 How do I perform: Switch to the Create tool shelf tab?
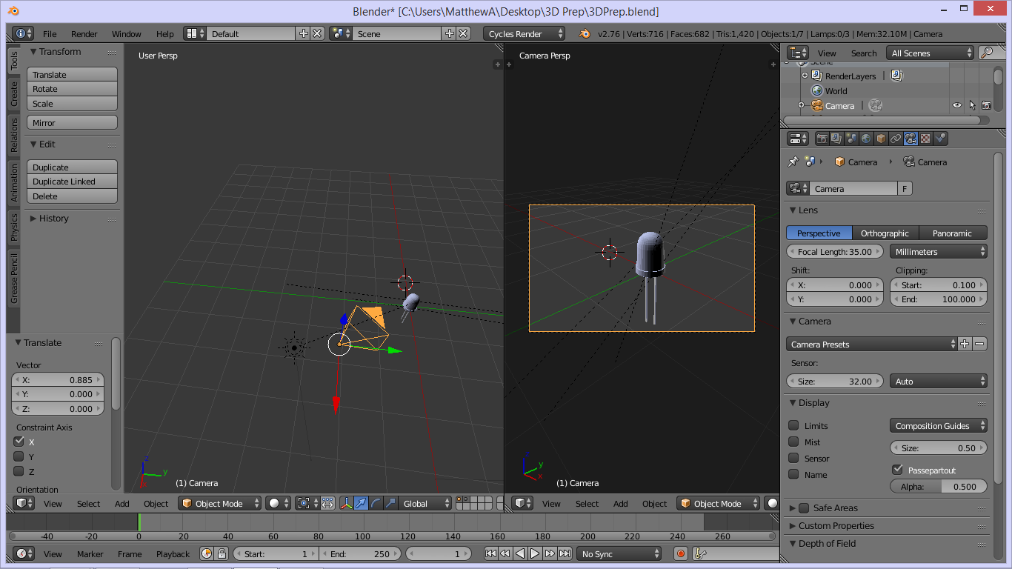click(x=13, y=93)
